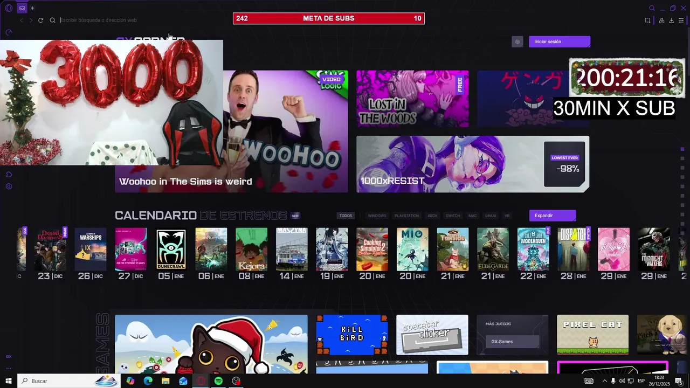Open the Dead Darkness game cover
This screenshot has height=388, width=690.
click(x=51, y=249)
